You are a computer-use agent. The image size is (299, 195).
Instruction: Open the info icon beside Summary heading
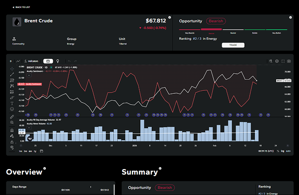coord(160,169)
